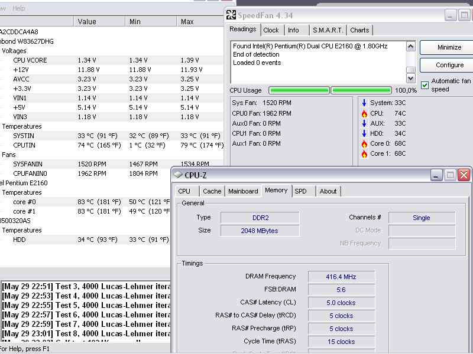Click the Cycle Time value 15 clocks
This screenshot has height=354, width=473.
[341, 342]
